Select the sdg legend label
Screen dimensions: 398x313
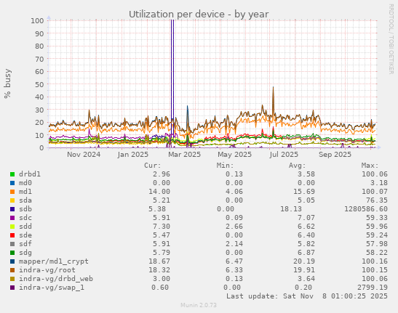tap(25, 253)
